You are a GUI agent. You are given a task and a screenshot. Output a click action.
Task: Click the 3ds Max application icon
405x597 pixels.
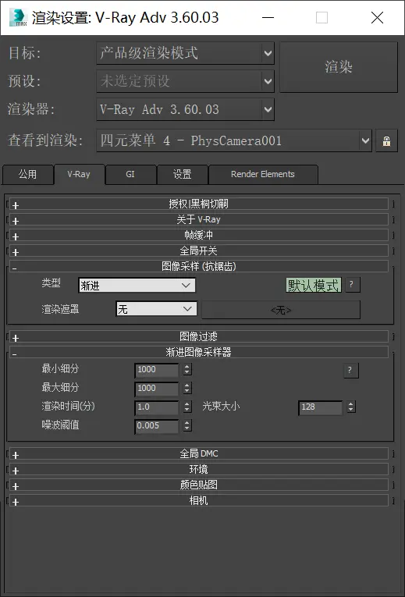(18, 17)
